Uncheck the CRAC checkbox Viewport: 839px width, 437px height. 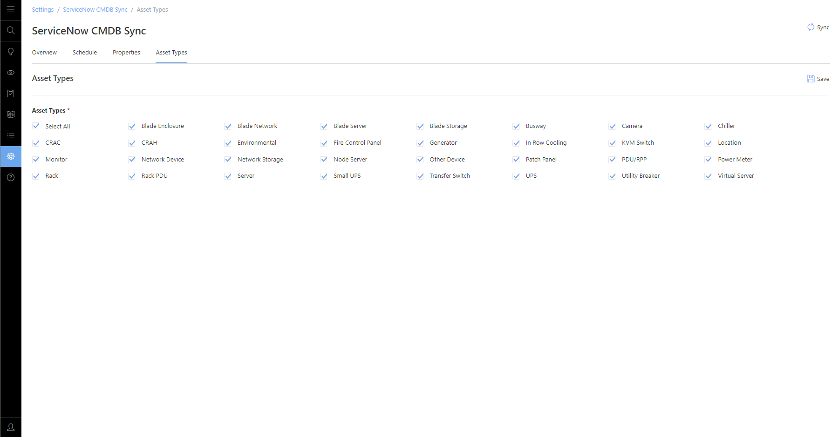pyautogui.click(x=36, y=143)
